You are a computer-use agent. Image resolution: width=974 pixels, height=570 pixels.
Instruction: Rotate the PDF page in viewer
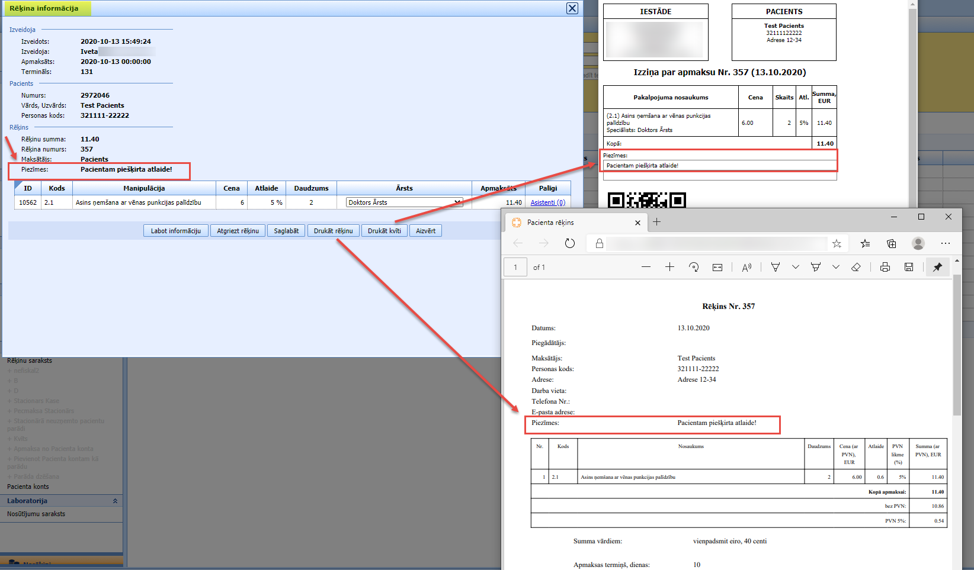[x=694, y=268]
